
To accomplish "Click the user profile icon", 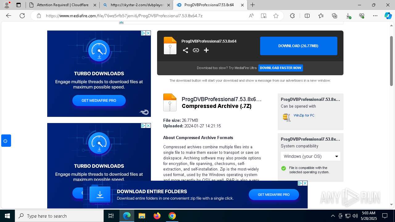I will point(7,5).
